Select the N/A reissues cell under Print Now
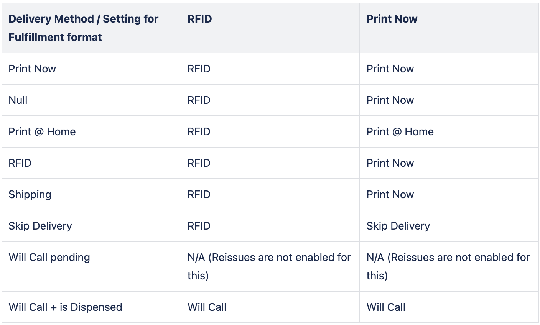Viewport: 540px width, 325px height. pos(448,266)
